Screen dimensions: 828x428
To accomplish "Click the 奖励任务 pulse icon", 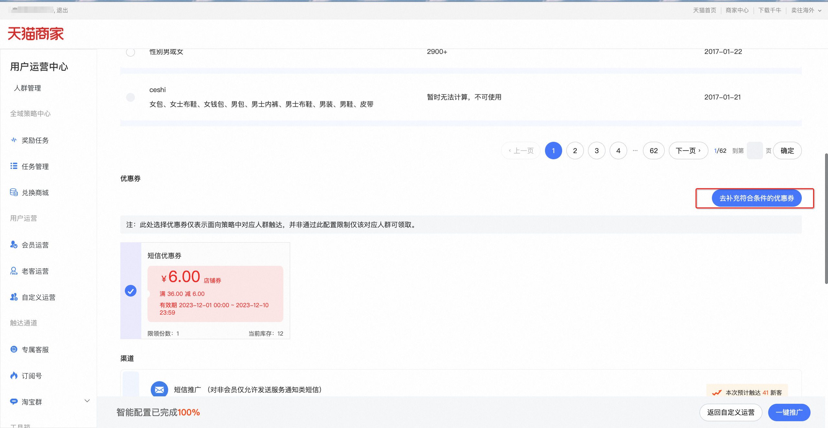I will click(14, 140).
